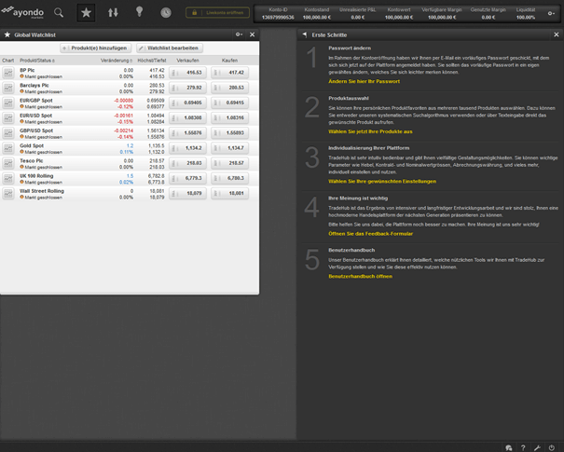Open Wählen Sie Ihre gewünschten Einstellungen link
The image size is (564, 452).
coord(382,182)
